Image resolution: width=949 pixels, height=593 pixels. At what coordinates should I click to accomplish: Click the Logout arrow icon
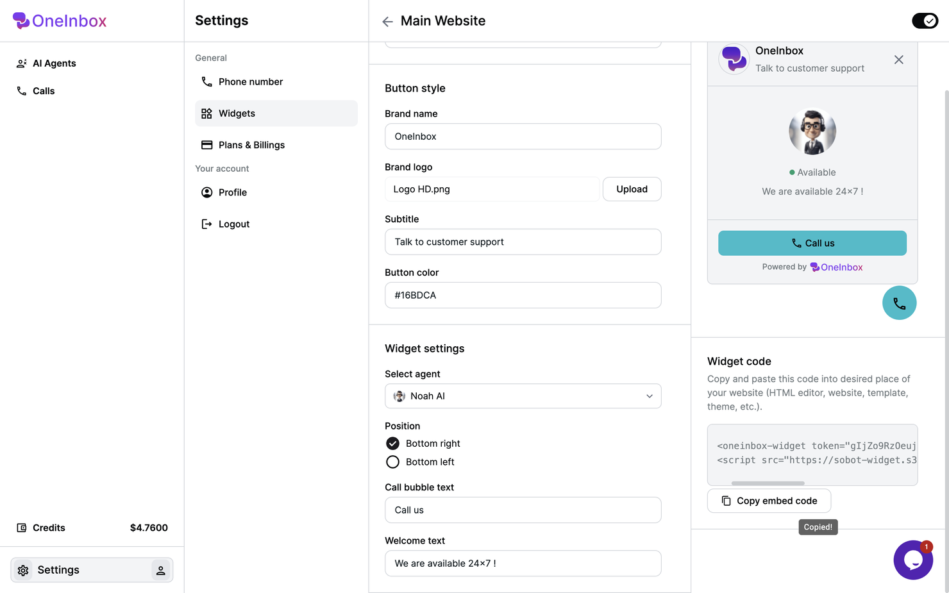click(x=206, y=224)
